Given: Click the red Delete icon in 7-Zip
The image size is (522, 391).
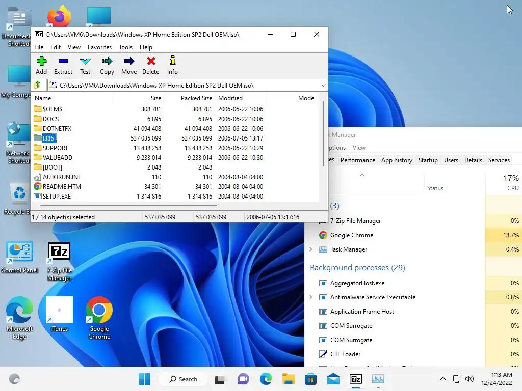Looking at the screenshot, I should (151, 61).
